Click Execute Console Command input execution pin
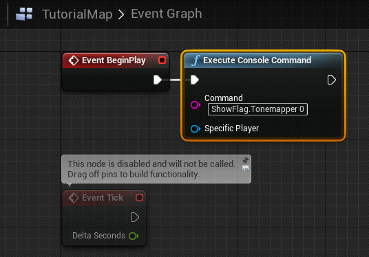The height and width of the screenshot is (257, 369). pos(195,80)
